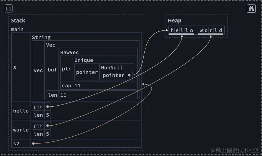Viewport: 262px width, 156px height.
Task: Click the RawVec type label
Action: click(69, 52)
